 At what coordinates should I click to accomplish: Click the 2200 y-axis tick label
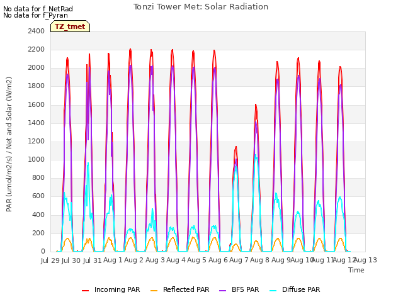click(37, 49)
